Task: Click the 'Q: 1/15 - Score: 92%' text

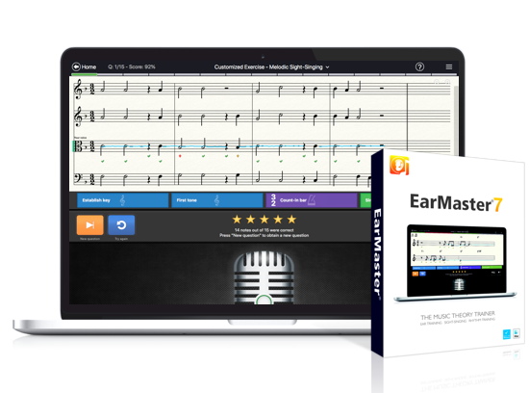Action: coord(131,66)
